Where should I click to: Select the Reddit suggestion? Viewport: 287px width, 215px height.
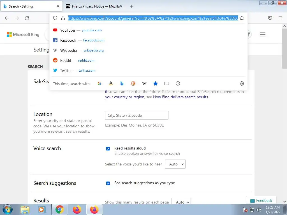[x=148, y=60]
